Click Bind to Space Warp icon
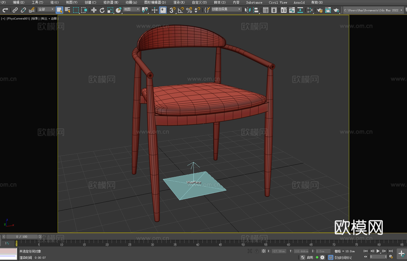The image size is (407, 261). (x=32, y=10)
